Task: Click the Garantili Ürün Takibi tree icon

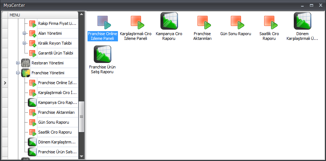Action: coord(33,53)
